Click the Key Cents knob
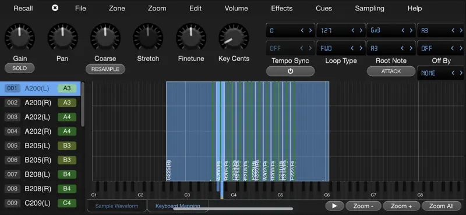Viewport: 466px width, 215px height. (234, 38)
